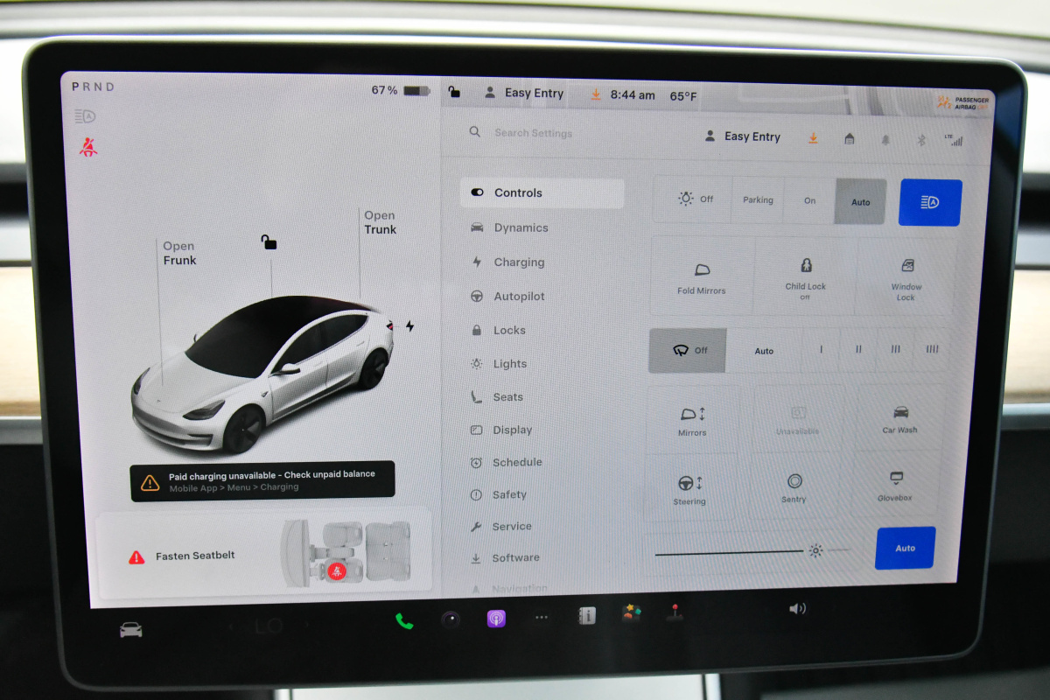Tap the auto high beam indicator under PRND
This screenshot has width=1050, height=700.
(x=85, y=115)
